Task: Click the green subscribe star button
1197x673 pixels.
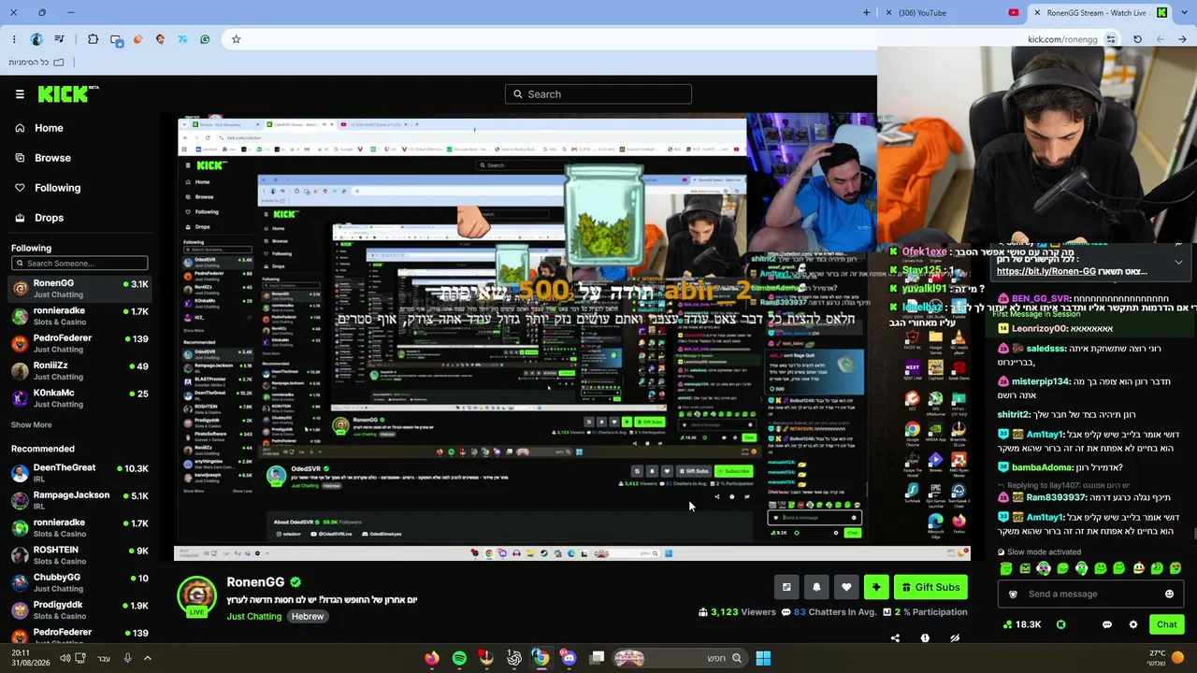Action: [876, 587]
